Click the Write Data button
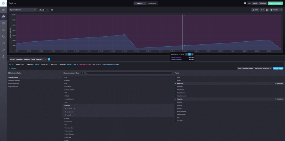Image resolution: width=285 pixels, height=141 pixels. point(263,3)
